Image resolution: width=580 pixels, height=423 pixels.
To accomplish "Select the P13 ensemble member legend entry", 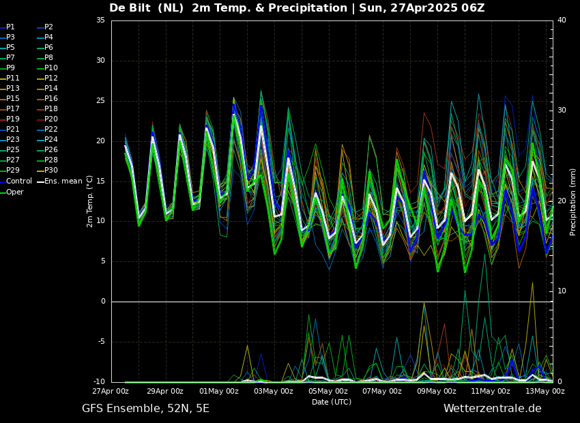I will (x=13, y=89).
